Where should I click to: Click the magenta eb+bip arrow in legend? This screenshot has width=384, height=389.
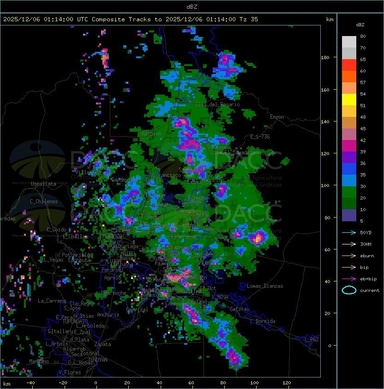coord(349,279)
